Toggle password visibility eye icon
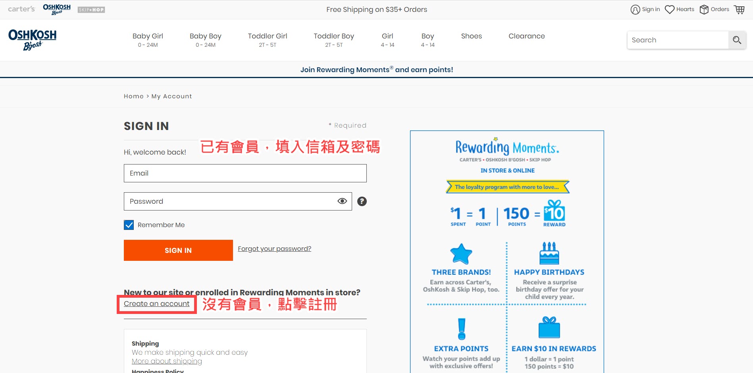The height and width of the screenshot is (373, 753). (342, 201)
